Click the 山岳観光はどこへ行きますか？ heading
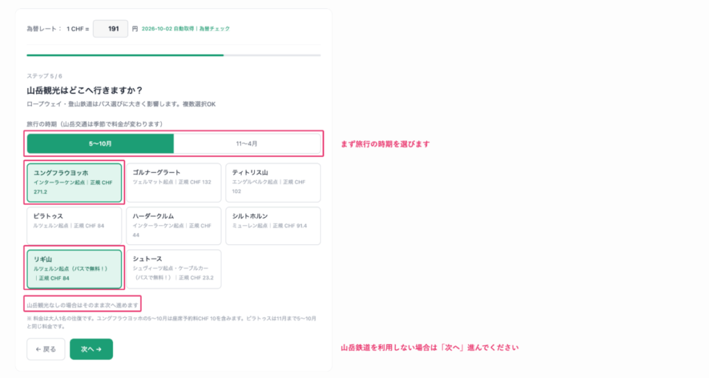Viewport: 709px width, 378px height. coord(85,91)
